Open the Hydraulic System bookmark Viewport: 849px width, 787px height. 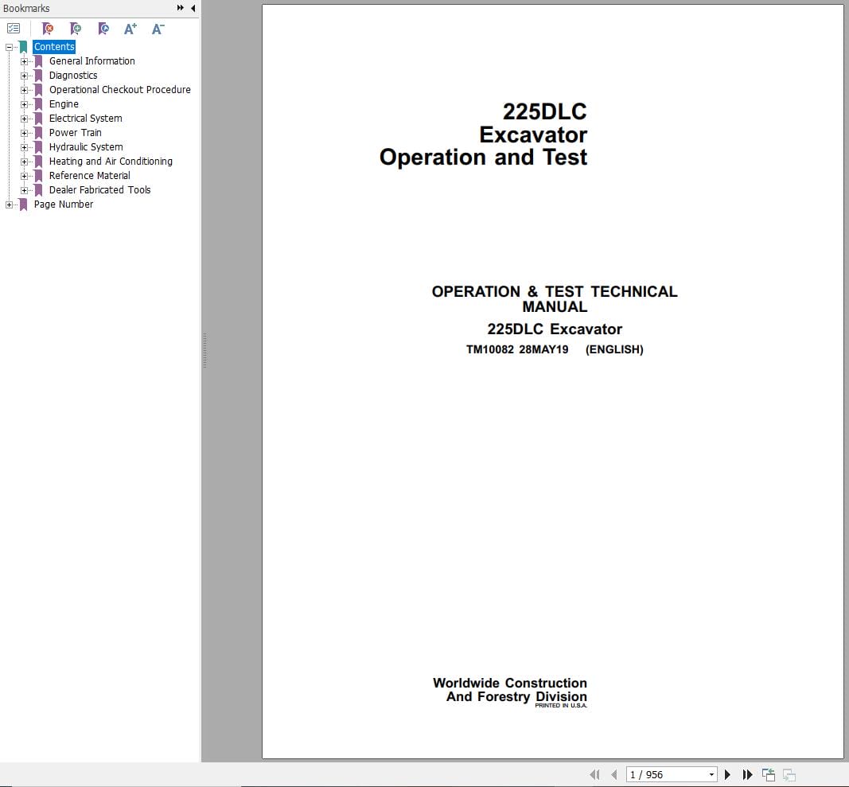click(86, 146)
